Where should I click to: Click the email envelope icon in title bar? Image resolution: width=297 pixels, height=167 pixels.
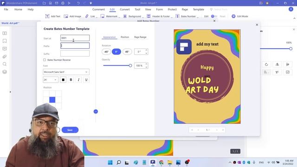(57, 3)
